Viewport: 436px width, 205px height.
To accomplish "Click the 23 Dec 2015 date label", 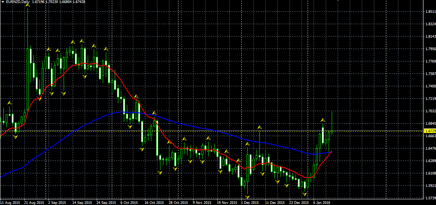I will point(299,202).
